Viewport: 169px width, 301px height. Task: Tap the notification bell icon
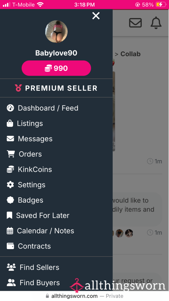pos(156,23)
